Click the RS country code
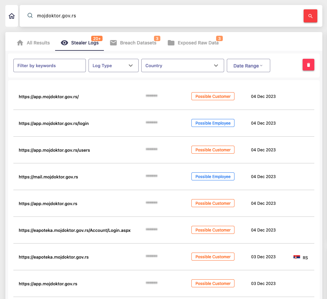This screenshot has height=299, width=327. 305,258
